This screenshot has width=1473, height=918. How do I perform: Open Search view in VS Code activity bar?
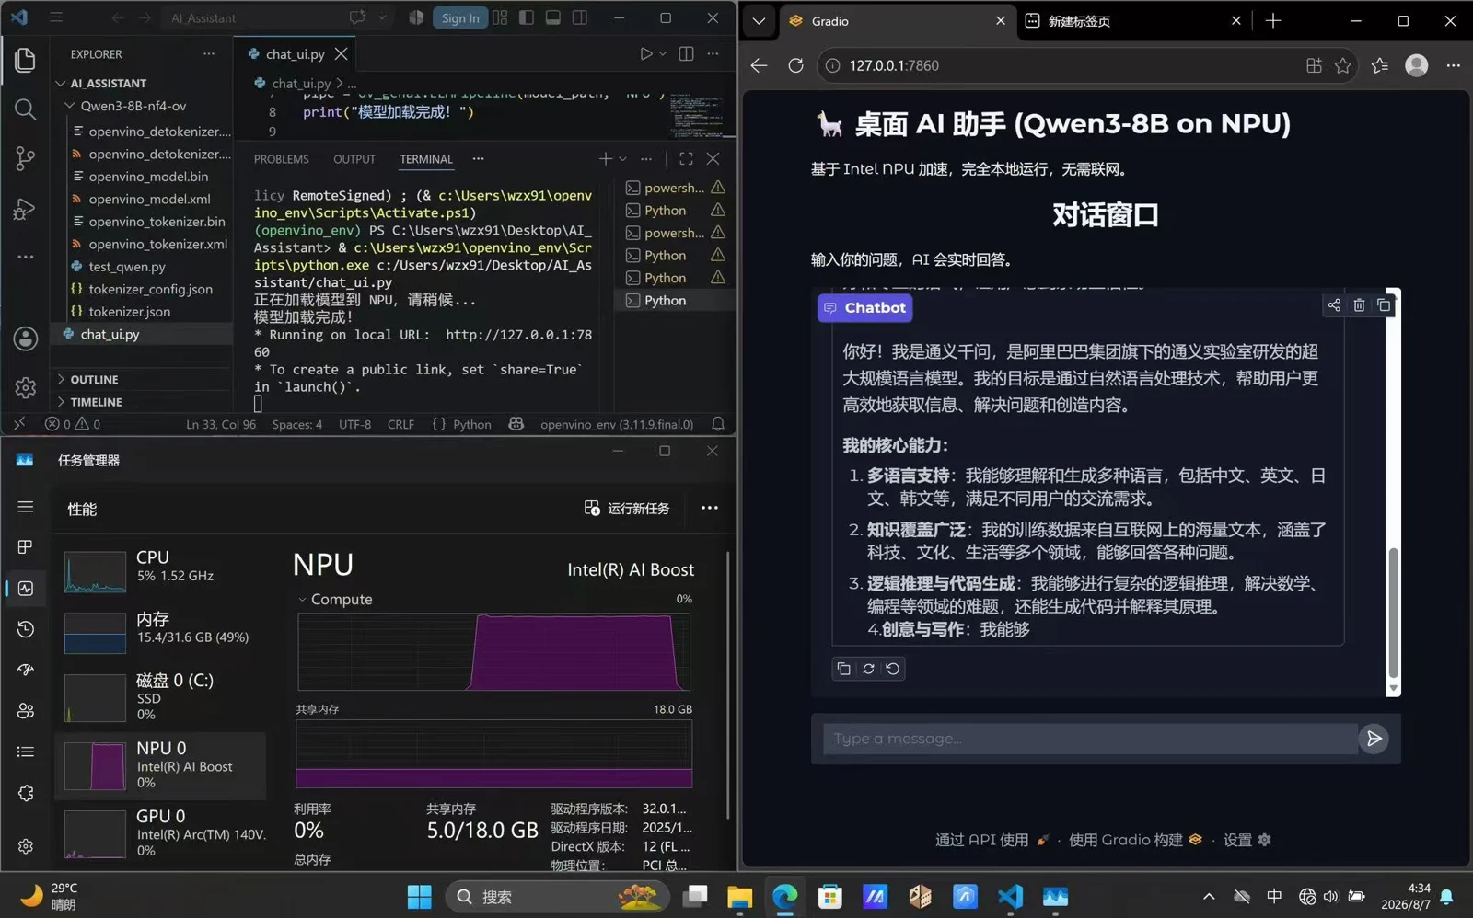pyautogui.click(x=26, y=109)
